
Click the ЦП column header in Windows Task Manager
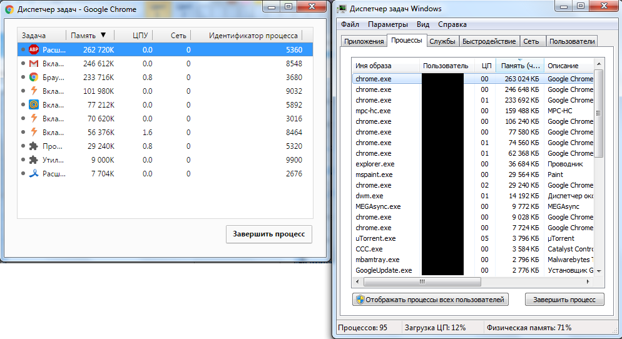point(486,66)
